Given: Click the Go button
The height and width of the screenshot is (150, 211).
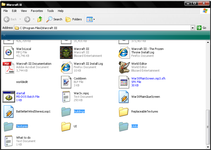Looking at the screenshot, I should pyautogui.click(x=201, y=28).
